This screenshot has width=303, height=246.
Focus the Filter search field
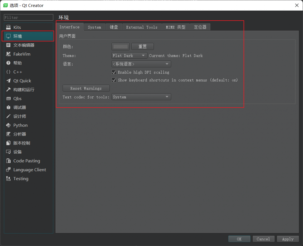coord(28,17)
